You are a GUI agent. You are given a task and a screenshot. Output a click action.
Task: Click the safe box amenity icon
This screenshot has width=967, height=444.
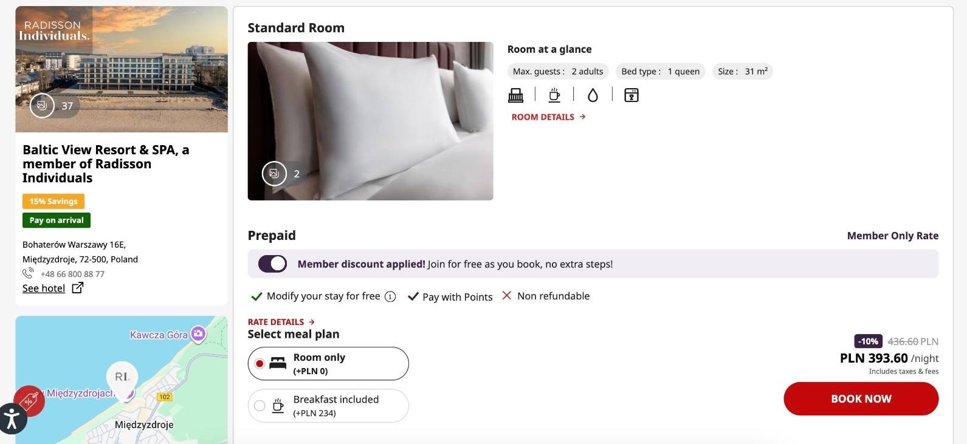(631, 95)
